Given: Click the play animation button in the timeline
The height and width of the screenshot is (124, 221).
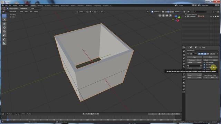Looking at the screenshot, I should coord(93,114).
